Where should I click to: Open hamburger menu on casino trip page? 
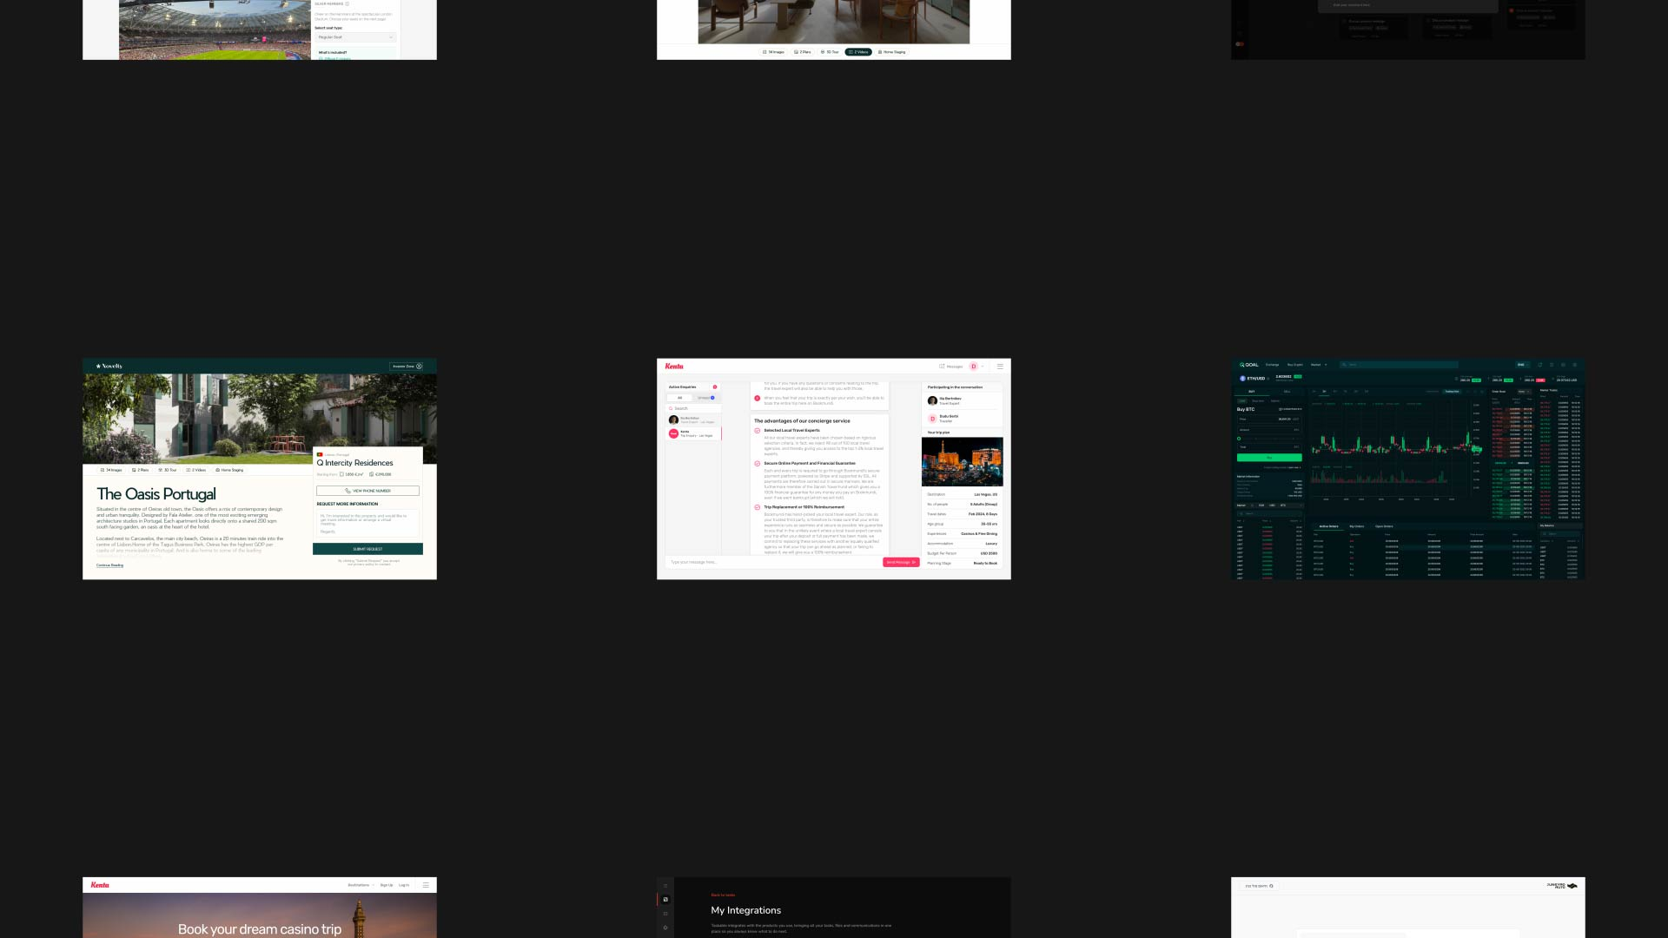click(x=426, y=885)
